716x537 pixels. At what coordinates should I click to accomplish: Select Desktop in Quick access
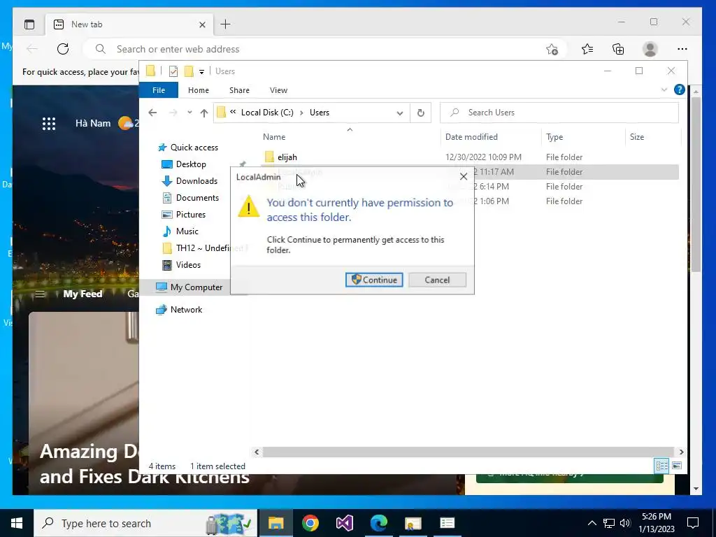(x=191, y=164)
